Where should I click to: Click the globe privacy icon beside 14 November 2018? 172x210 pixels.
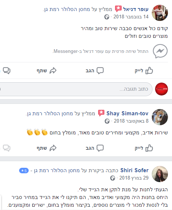tap(107, 17)
